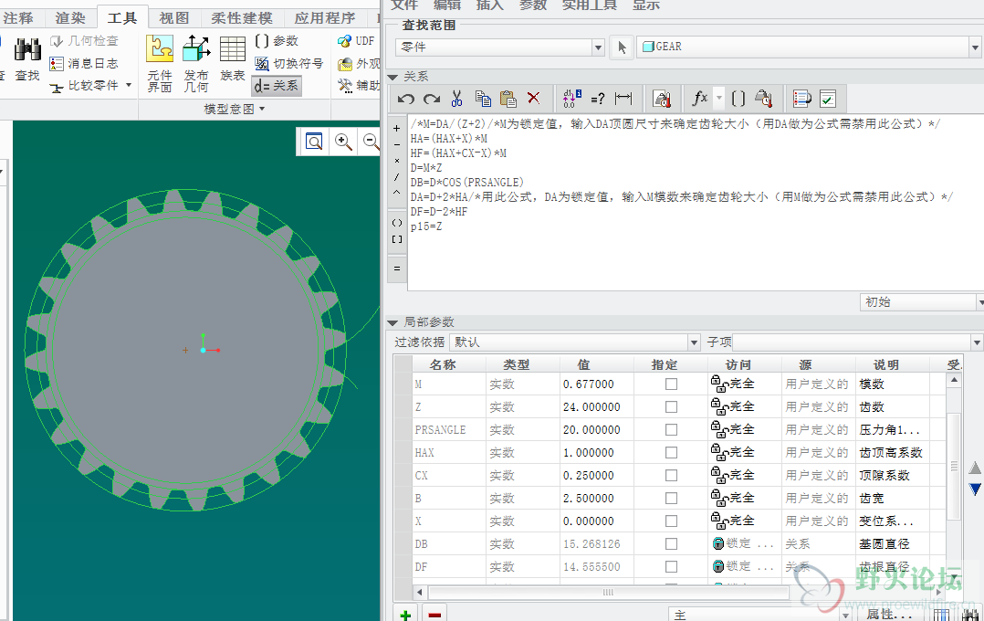Screen dimensions: 984x621
Task: Click the refit view icon over the model
Action: (314, 142)
